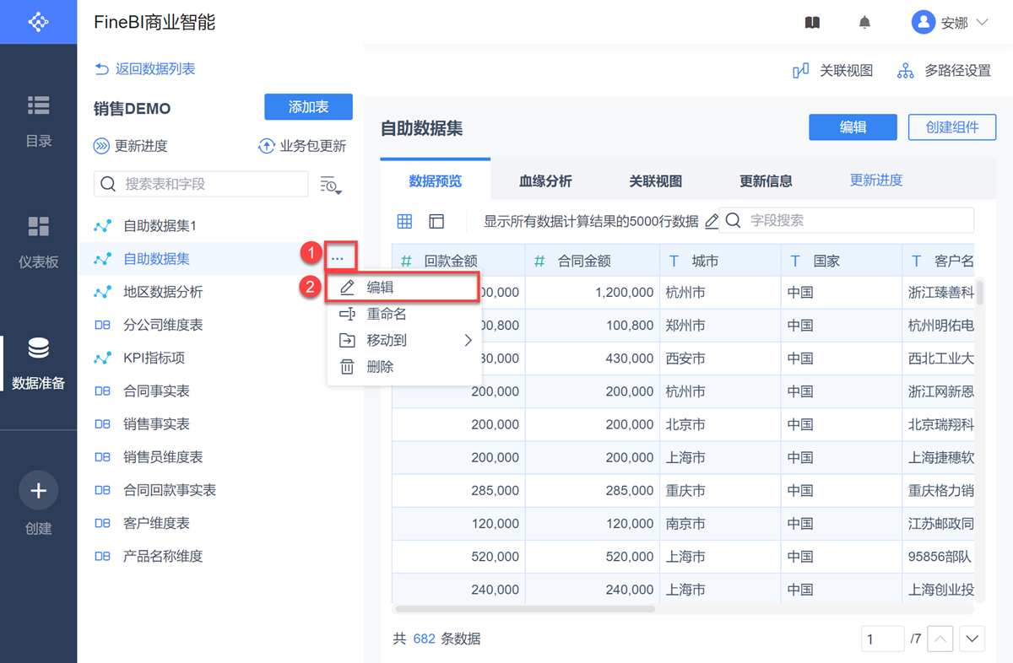Click the 添加表 button

pos(308,107)
